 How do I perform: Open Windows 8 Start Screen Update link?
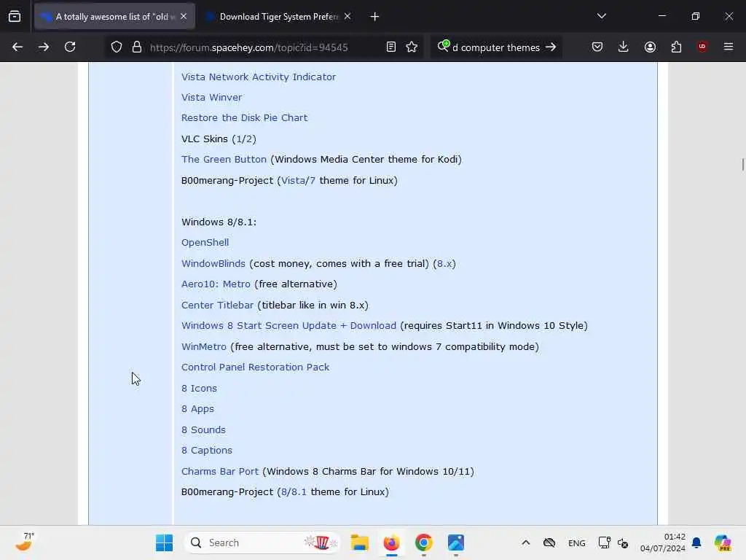coord(288,326)
